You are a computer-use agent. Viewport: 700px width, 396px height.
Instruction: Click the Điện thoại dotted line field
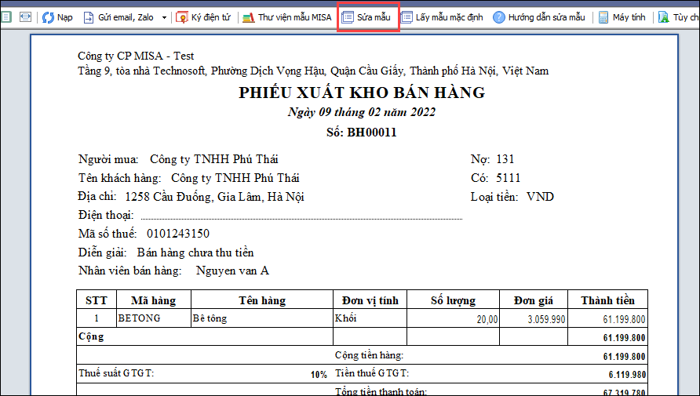click(x=301, y=216)
